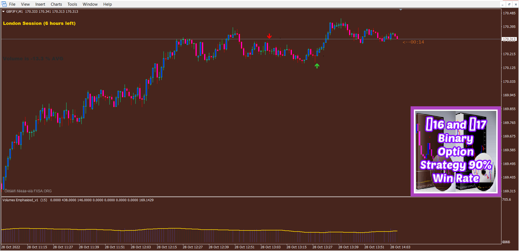Click the current price label 170.313
519x251 pixels.
pos(509,39)
